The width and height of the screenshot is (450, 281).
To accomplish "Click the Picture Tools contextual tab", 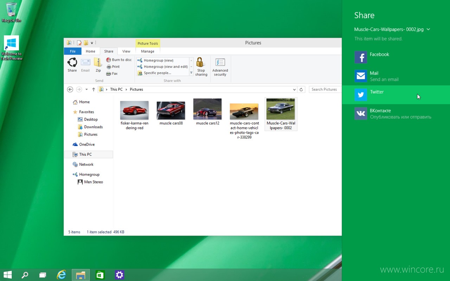I will point(148,44).
